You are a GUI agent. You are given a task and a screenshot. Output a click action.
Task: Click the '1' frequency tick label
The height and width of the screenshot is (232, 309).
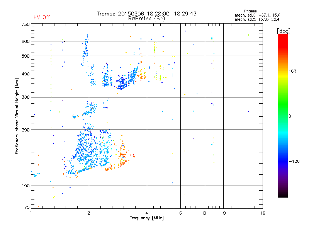pos(31,213)
